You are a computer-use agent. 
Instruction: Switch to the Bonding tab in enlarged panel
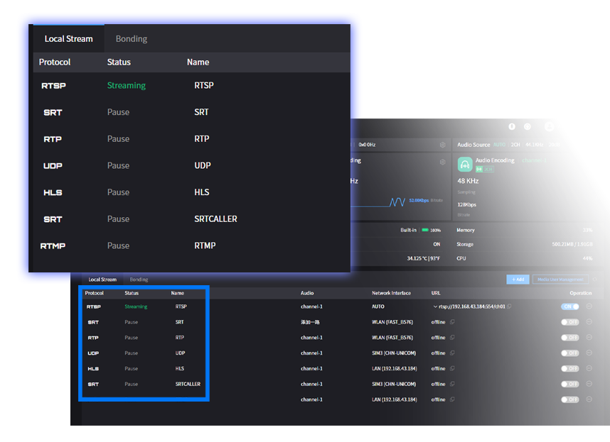pos(132,39)
